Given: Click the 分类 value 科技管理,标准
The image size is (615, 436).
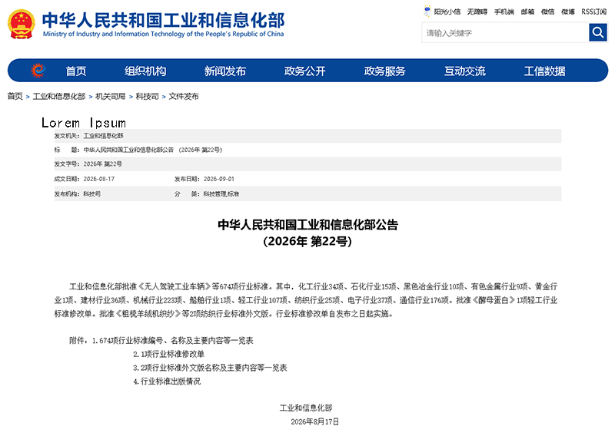Looking at the screenshot, I should click(221, 194).
